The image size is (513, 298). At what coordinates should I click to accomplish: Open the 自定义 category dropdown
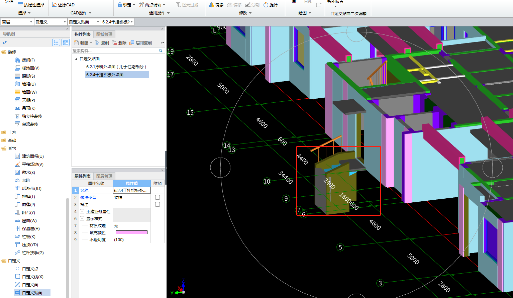[50, 22]
